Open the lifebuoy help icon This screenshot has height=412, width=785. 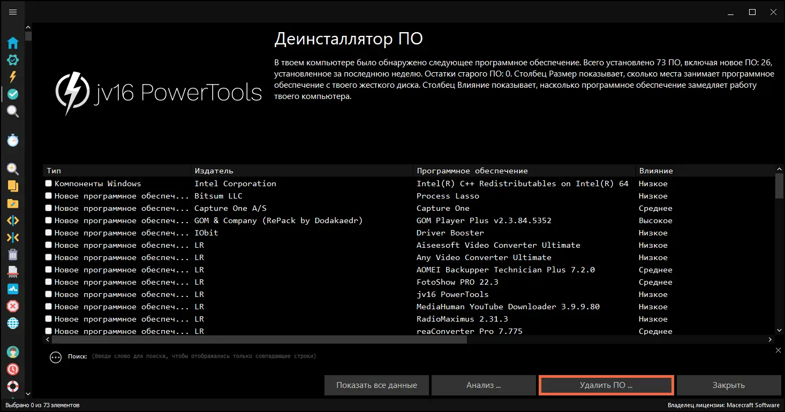pos(13,386)
